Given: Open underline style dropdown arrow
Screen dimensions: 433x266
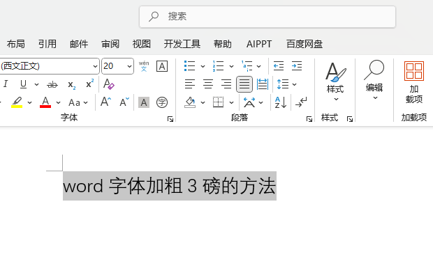Looking at the screenshot, I should pyautogui.click(x=36, y=84).
